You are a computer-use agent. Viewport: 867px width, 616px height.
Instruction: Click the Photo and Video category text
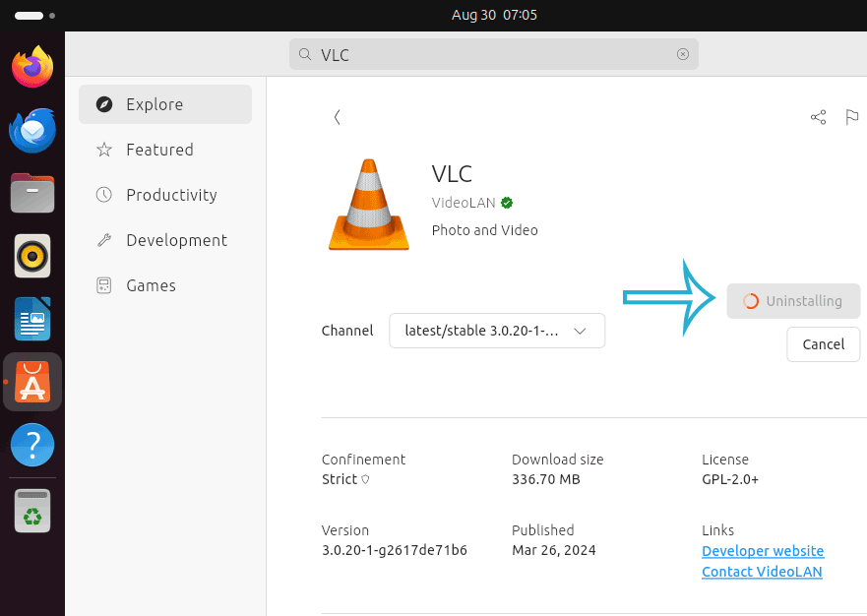coord(485,230)
